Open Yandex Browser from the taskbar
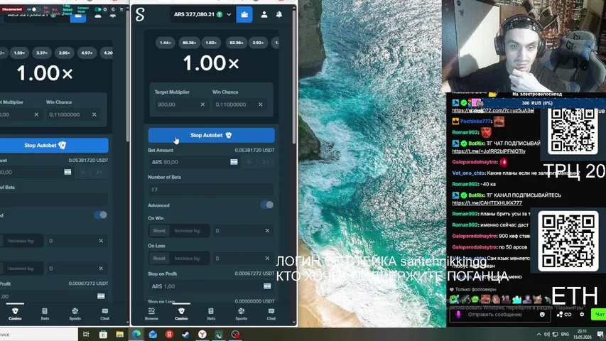 click(x=202, y=335)
